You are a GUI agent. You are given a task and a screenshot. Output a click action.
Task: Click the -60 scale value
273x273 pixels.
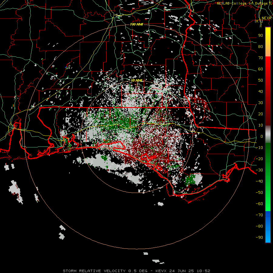tap(259, 204)
